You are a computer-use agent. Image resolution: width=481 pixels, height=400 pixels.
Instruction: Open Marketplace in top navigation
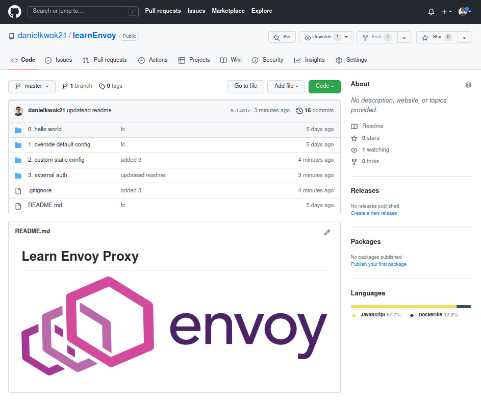(228, 11)
